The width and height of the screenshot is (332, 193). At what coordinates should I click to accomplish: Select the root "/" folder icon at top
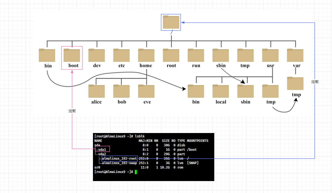point(171,22)
